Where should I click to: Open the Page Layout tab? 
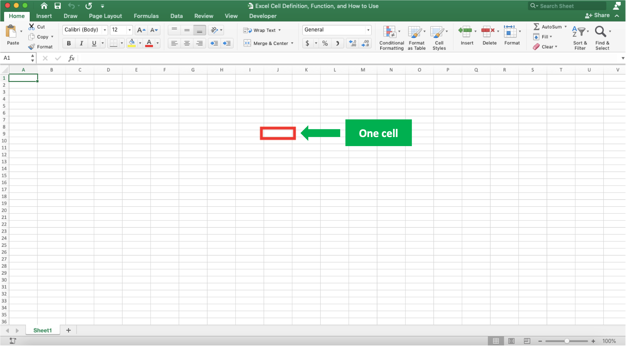tap(105, 16)
